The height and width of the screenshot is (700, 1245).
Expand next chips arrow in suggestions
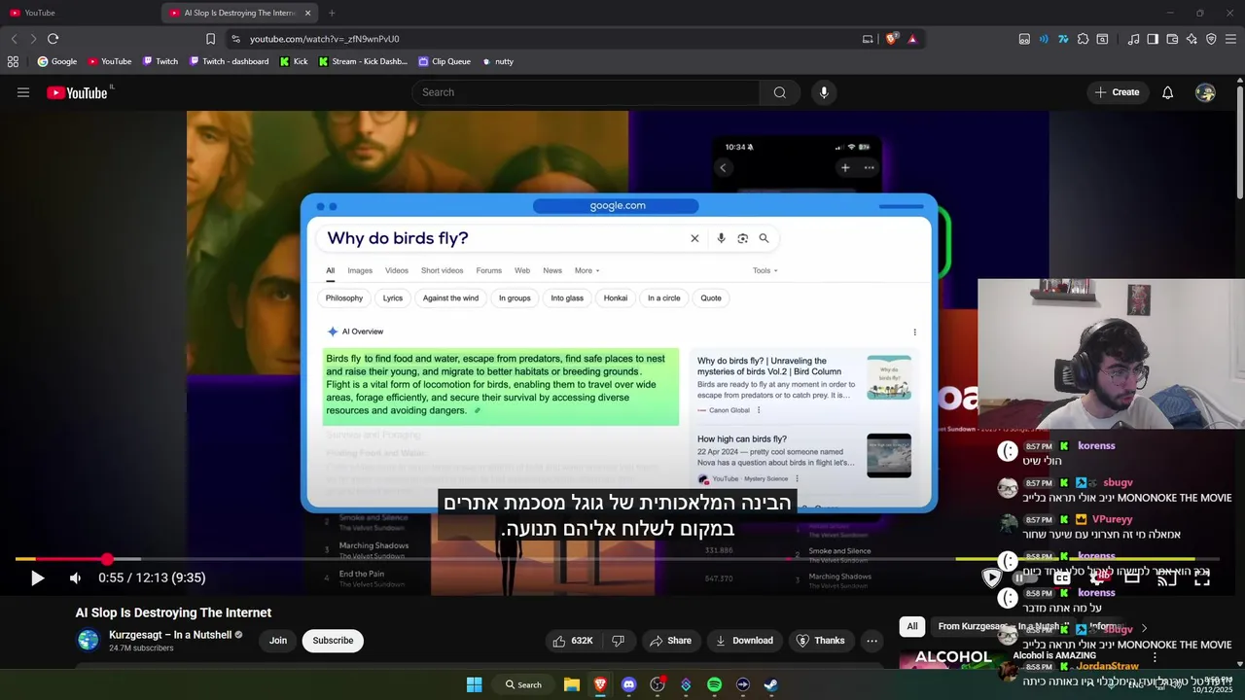pyautogui.click(x=1144, y=628)
